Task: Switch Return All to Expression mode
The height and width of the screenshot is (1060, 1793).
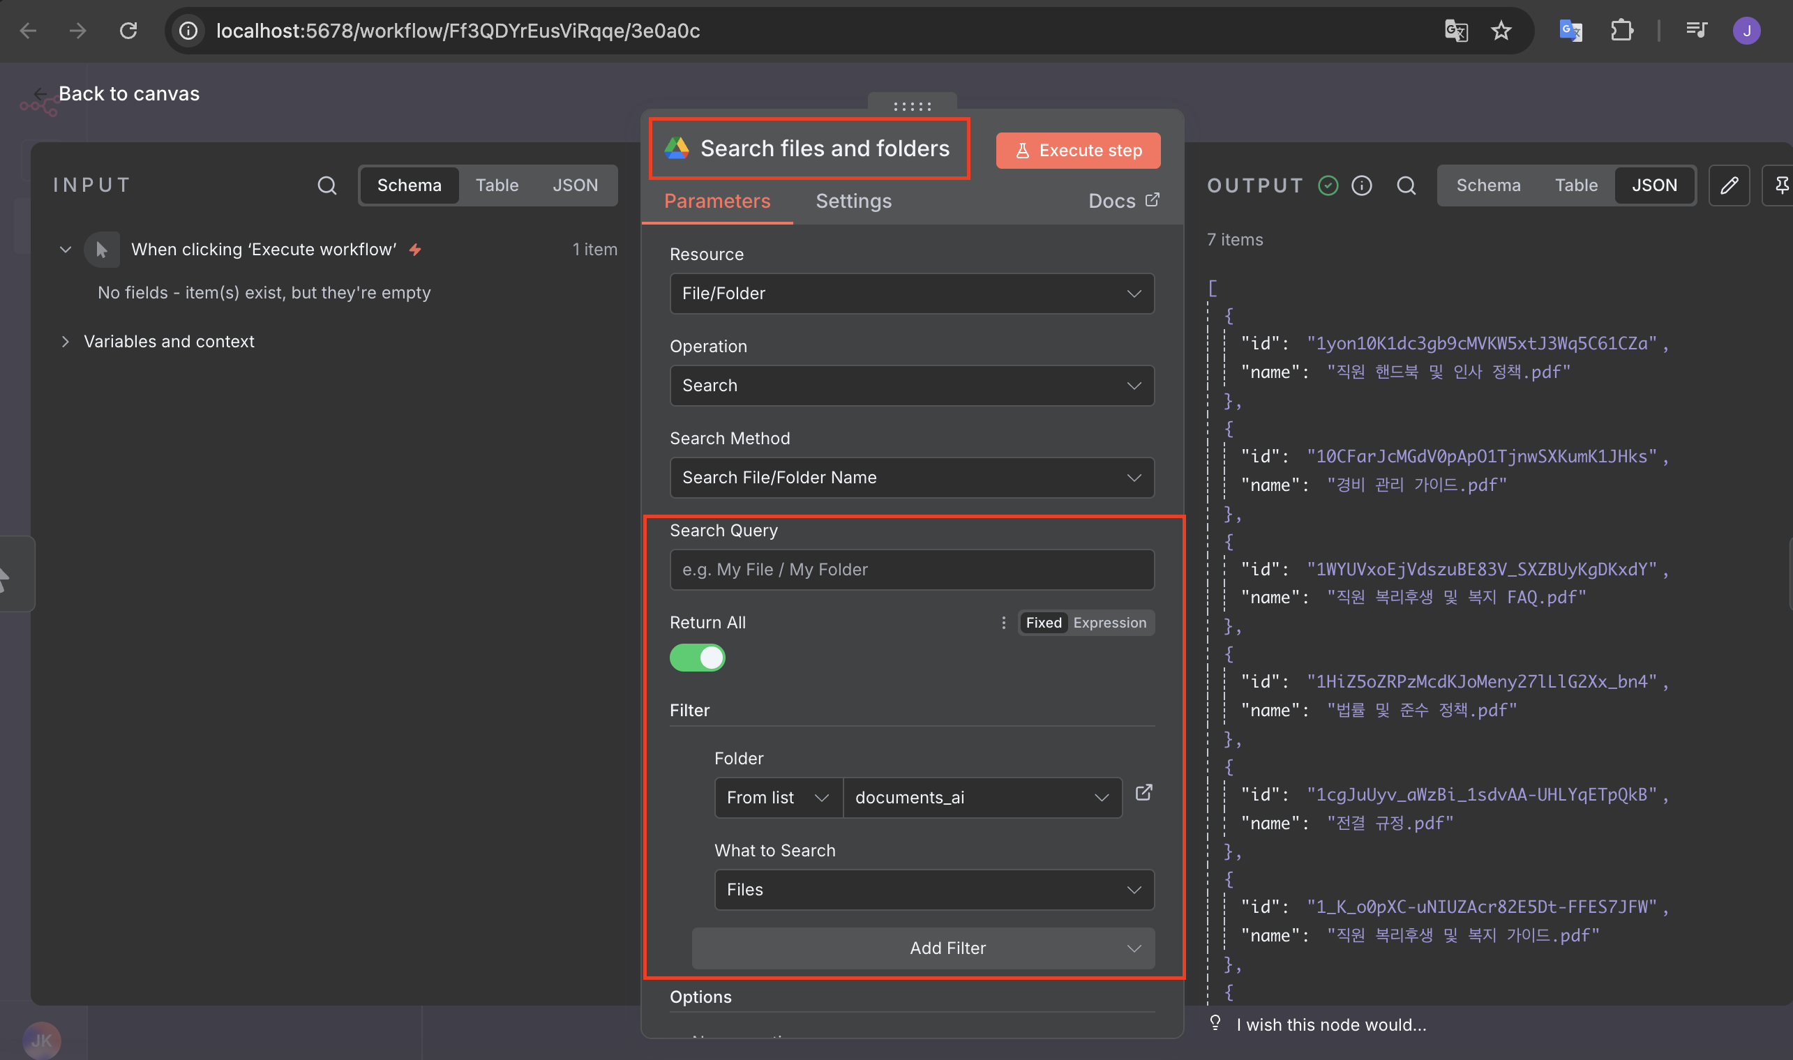Action: click(x=1109, y=623)
